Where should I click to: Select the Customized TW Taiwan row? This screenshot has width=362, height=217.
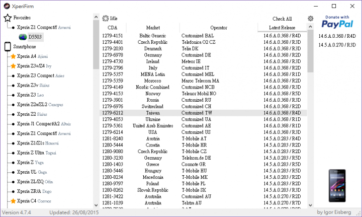point(203,113)
